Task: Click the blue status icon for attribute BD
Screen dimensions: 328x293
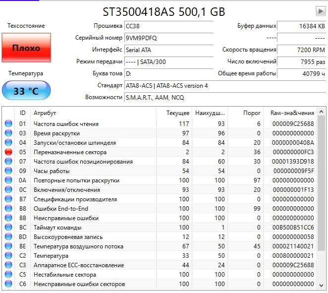Action: [x=8, y=236]
